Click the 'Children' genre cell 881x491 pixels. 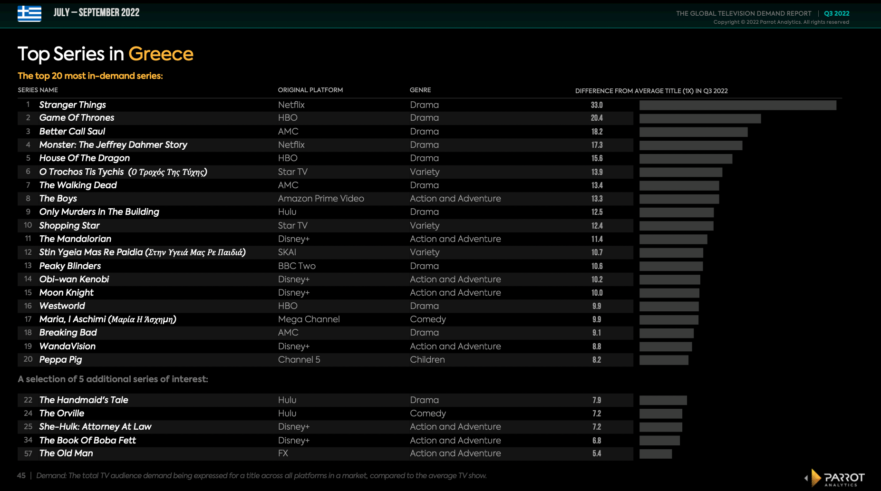pos(427,359)
